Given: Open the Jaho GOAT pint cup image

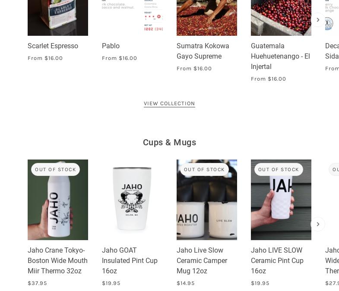Looking at the screenshot, I should point(132,200).
